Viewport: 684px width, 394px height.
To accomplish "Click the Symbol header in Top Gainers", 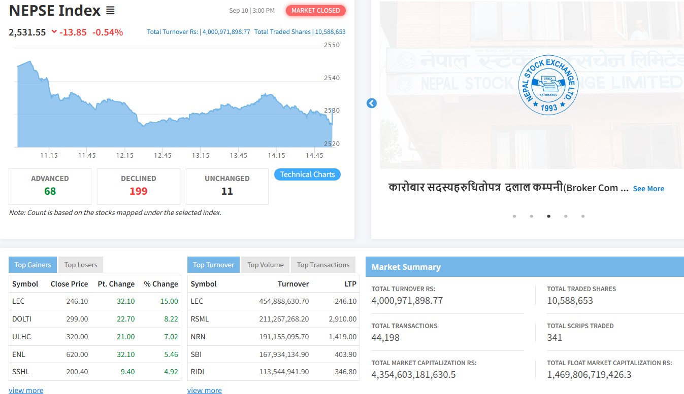I will 25,284.
